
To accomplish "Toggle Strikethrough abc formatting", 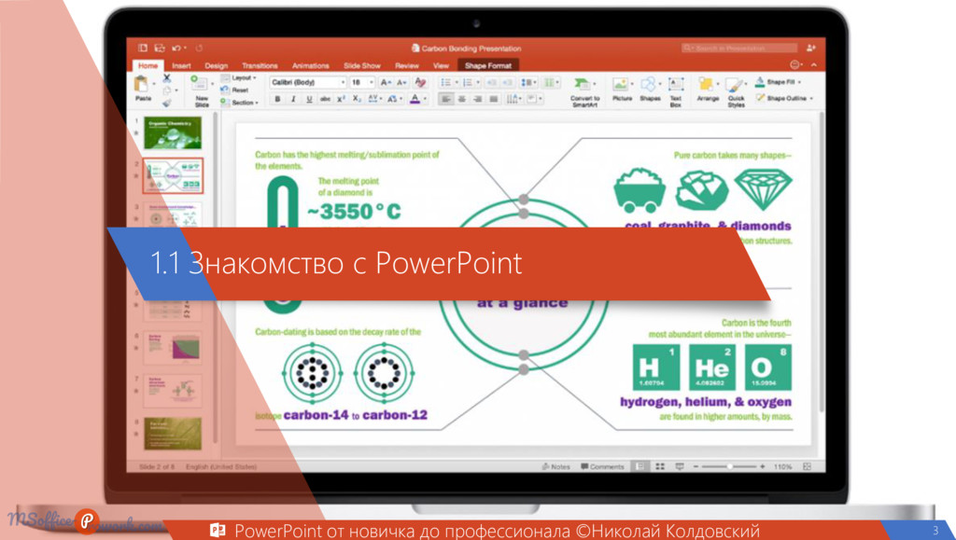I will tap(325, 99).
